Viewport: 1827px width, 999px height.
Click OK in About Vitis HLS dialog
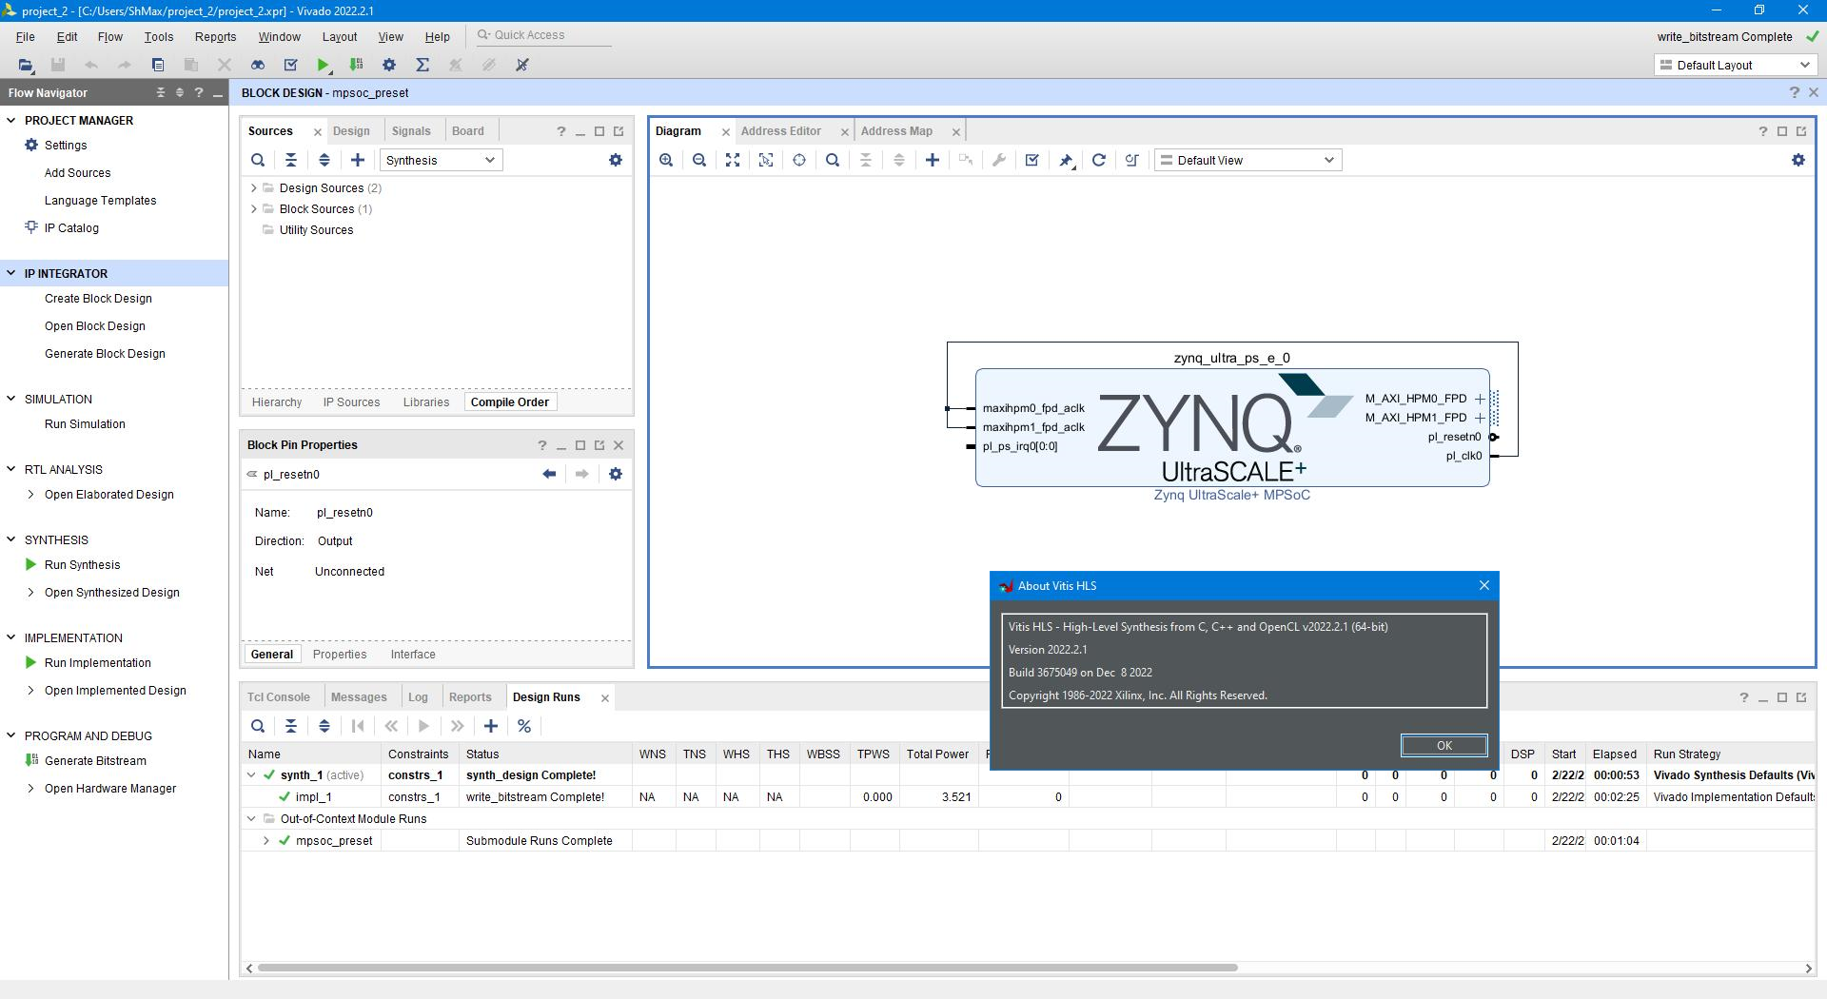(x=1444, y=746)
